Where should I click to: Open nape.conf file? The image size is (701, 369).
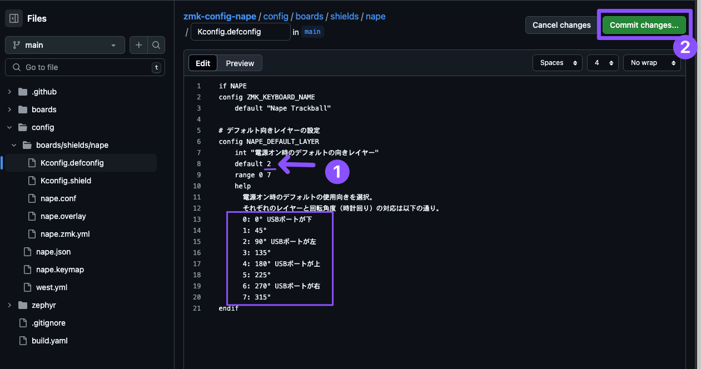click(58, 198)
